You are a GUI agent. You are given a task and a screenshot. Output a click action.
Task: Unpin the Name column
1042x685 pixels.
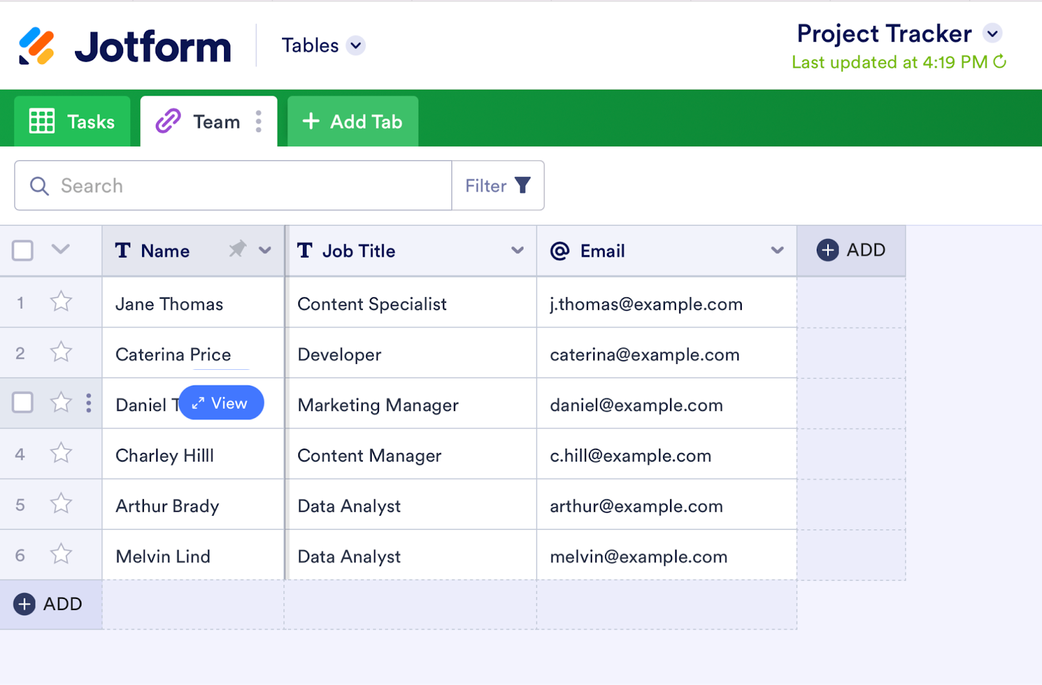[x=238, y=249]
